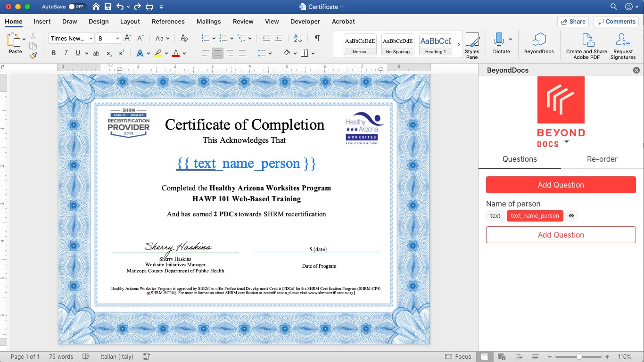Click the Format Painter brush icon

click(33, 56)
